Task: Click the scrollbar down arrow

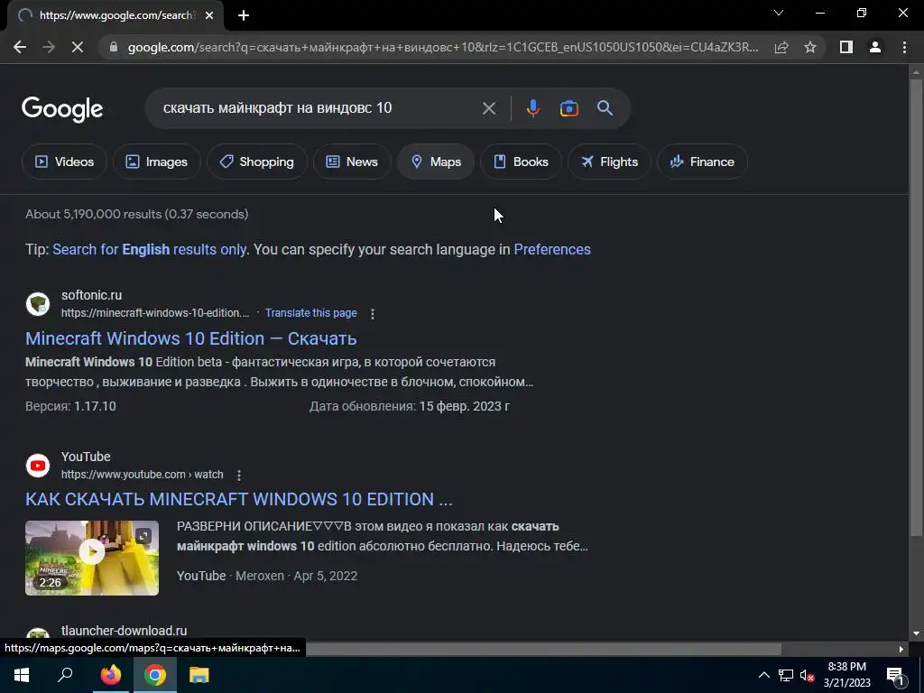Action: point(916,634)
